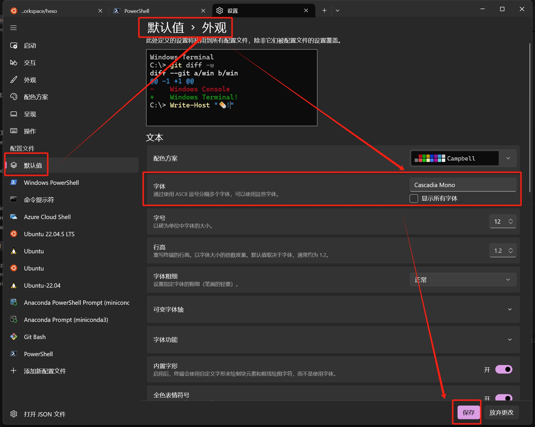
Task: Click 添加新配置文件 plus icon
Action: click(x=13, y=371)
